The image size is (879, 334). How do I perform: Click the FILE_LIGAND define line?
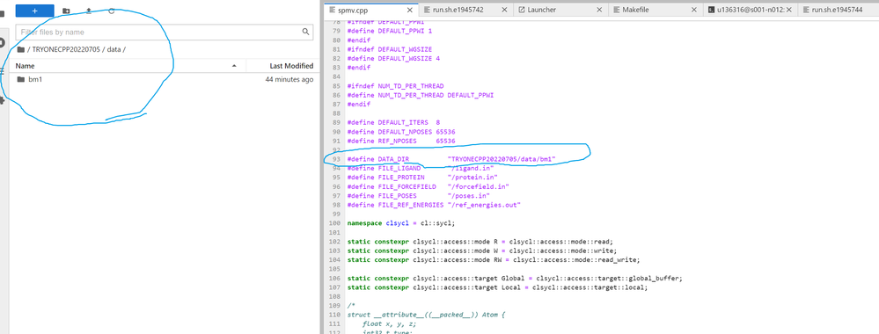(x=420, y=168)
